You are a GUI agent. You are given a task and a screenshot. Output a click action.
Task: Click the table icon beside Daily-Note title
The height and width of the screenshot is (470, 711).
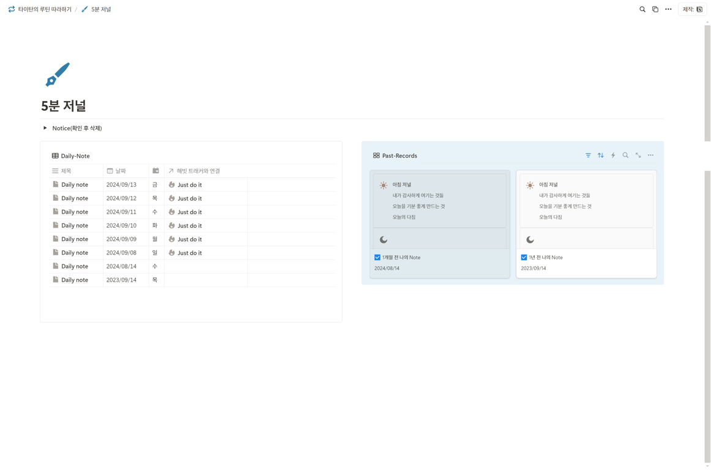tap(55, 155)
